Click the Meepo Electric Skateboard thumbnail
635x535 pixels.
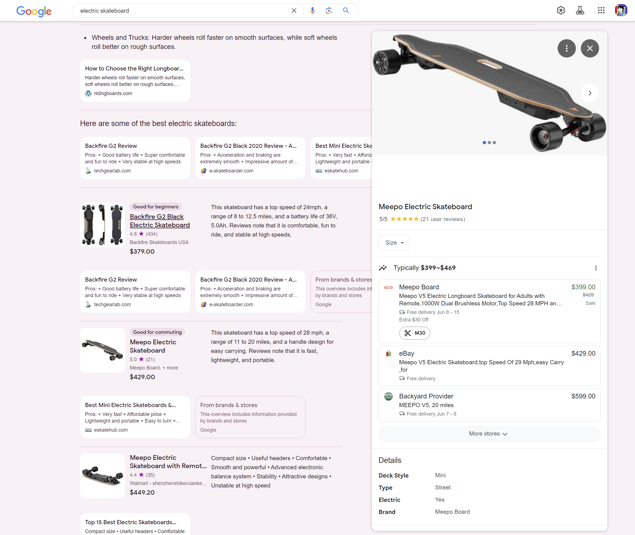point(103,350)
